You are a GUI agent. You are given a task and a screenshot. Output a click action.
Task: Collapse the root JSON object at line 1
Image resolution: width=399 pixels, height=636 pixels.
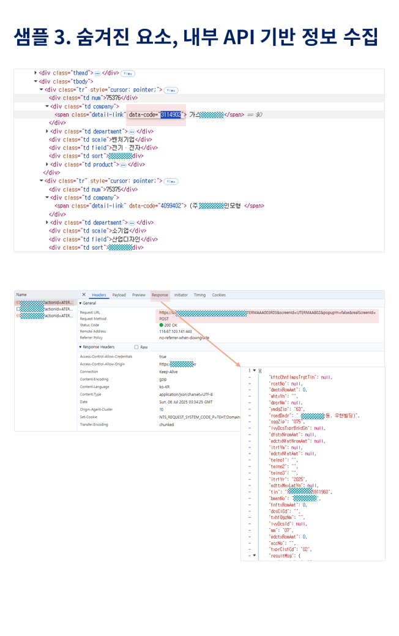(254, 371)
